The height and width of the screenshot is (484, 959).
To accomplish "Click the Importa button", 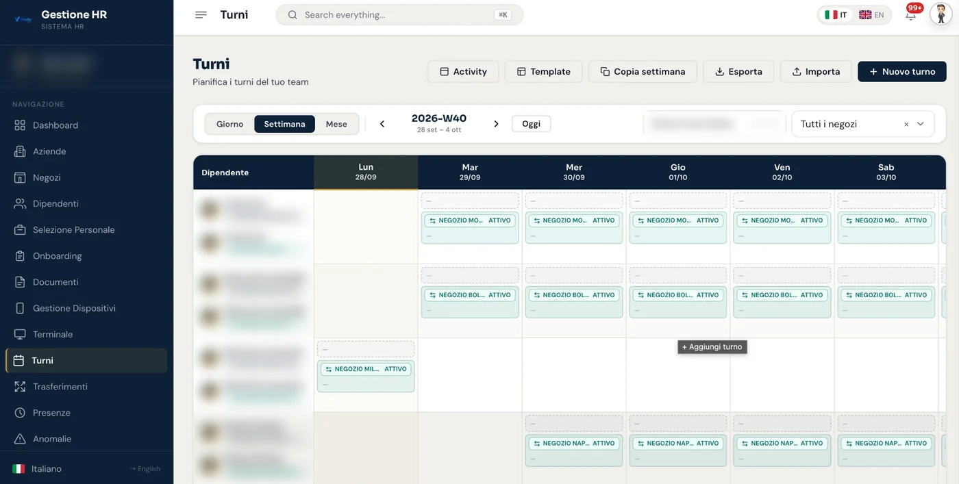I will coord(816,71).
